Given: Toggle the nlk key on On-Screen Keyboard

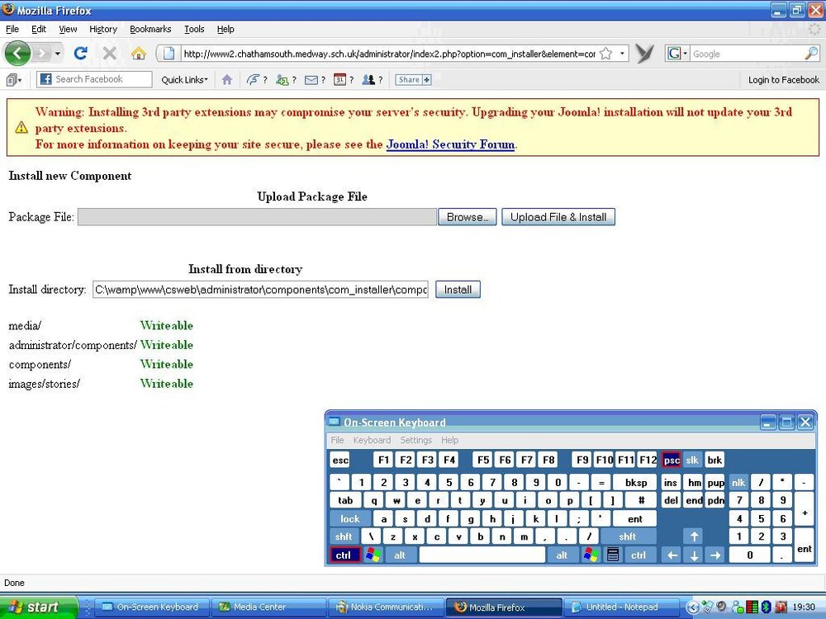Looking at the screenshot, I should (x=738, y=483).
